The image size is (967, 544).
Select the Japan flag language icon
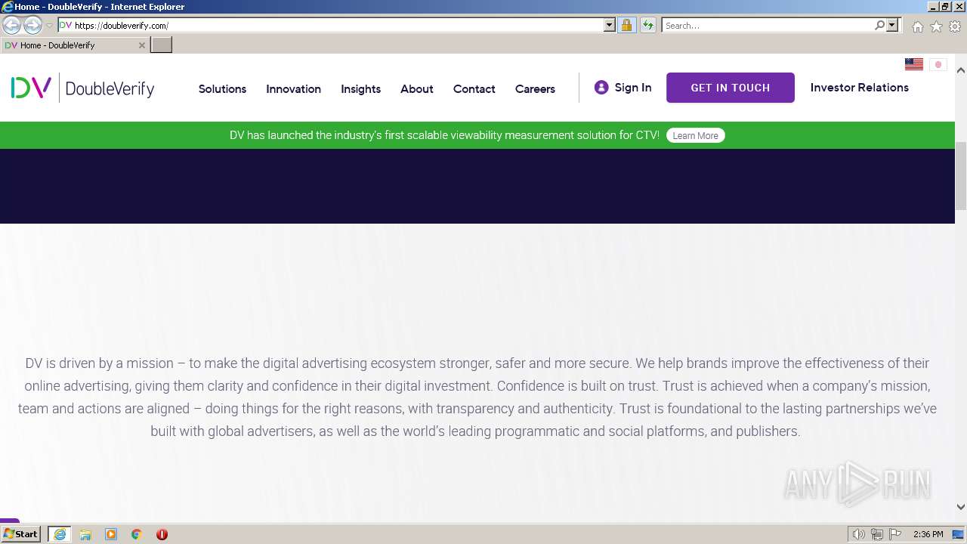pos(938,64)
